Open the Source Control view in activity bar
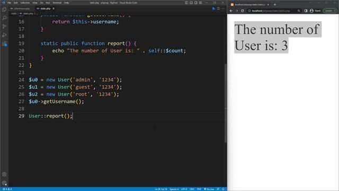Image resolution: width=339 pixels, height=191 pixels. [4, 27]
